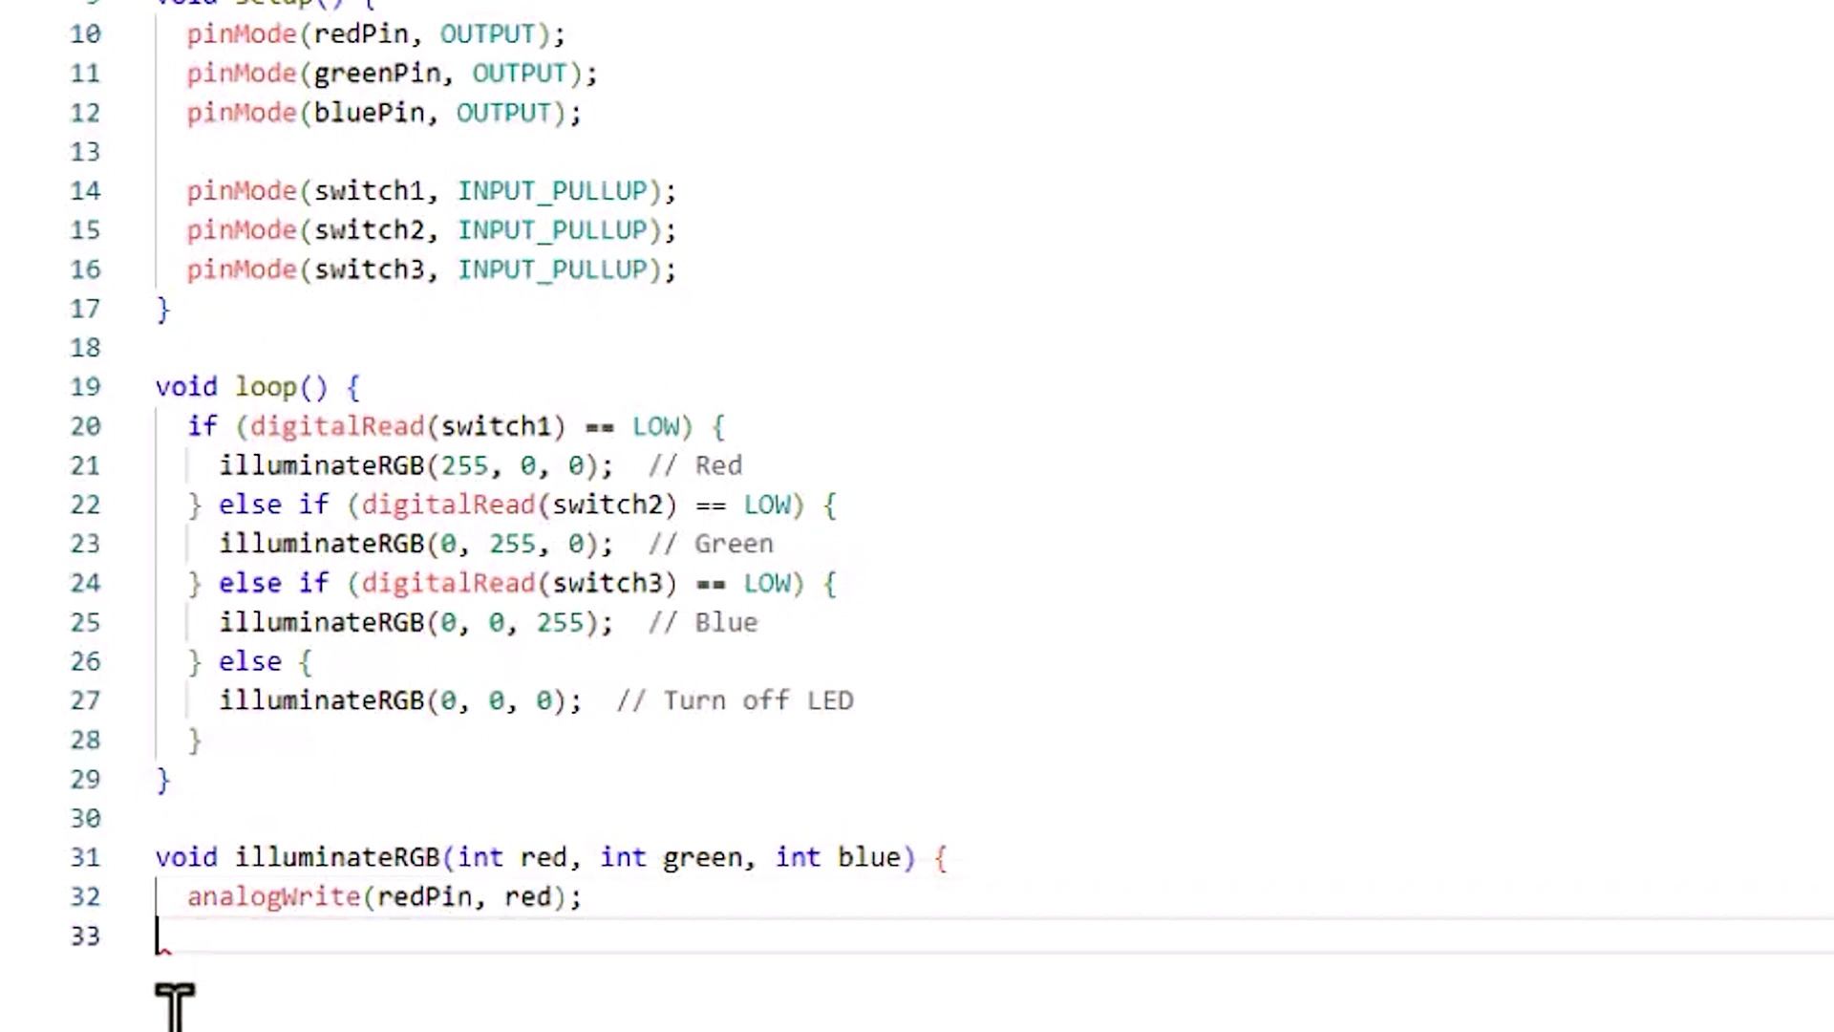Click line number 26 beside the else
1834x1032 pixels.
pos(85,661)
